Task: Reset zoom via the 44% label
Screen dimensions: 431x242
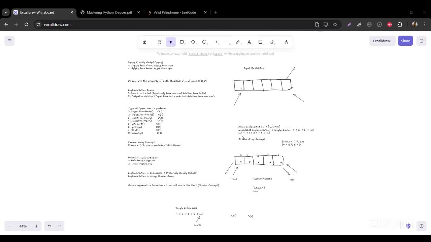Action: [x=23, y=226]
